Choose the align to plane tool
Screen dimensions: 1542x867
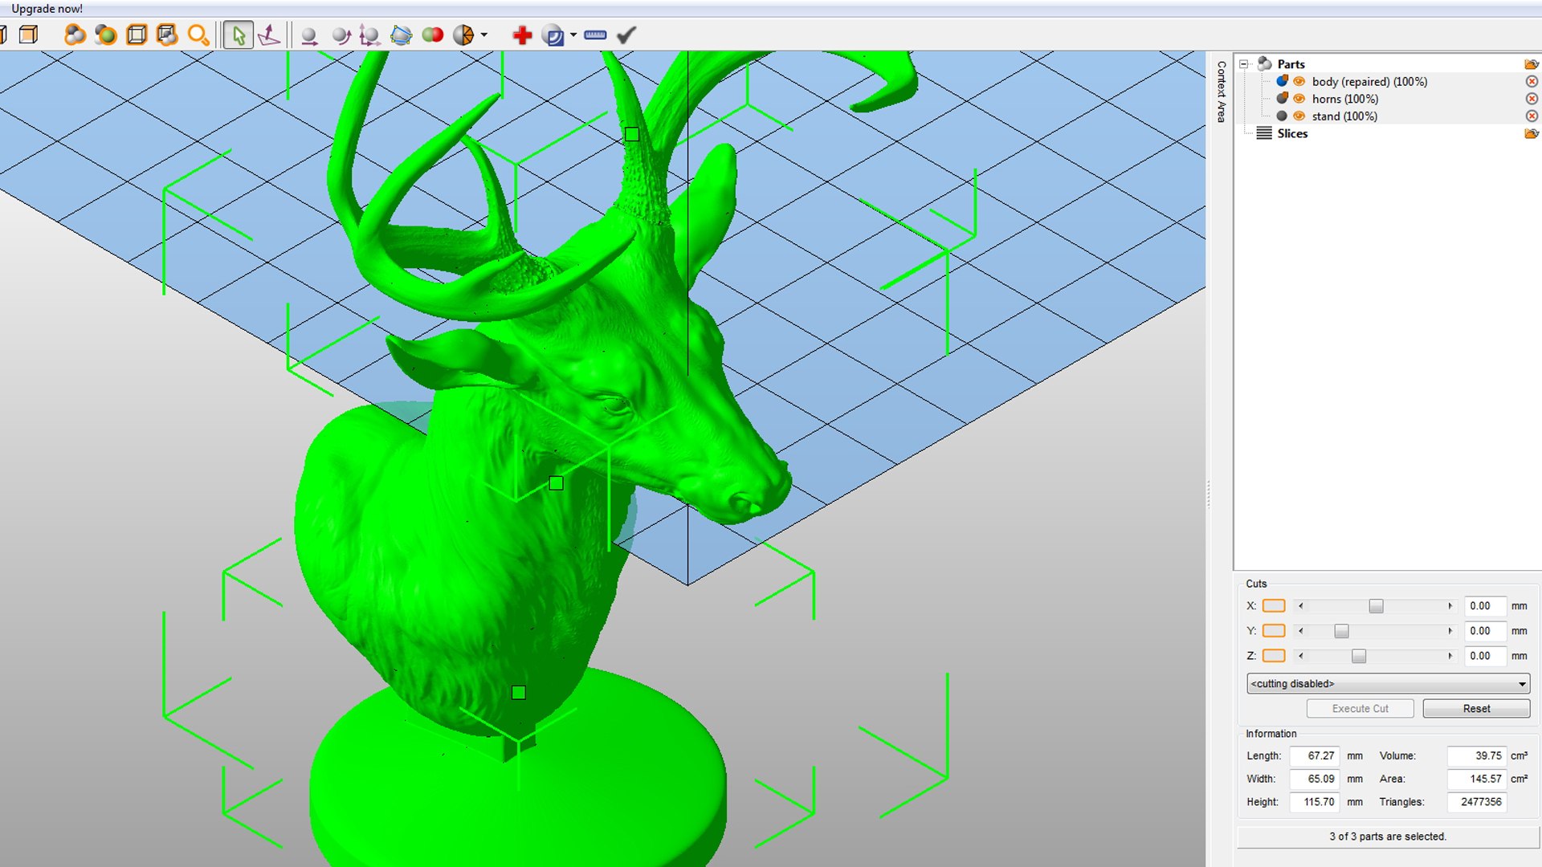(269, 35)
